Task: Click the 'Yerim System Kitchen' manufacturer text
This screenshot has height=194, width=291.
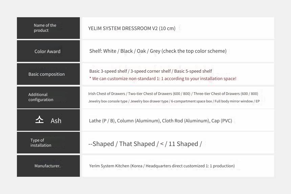Action: pos(162,166)
